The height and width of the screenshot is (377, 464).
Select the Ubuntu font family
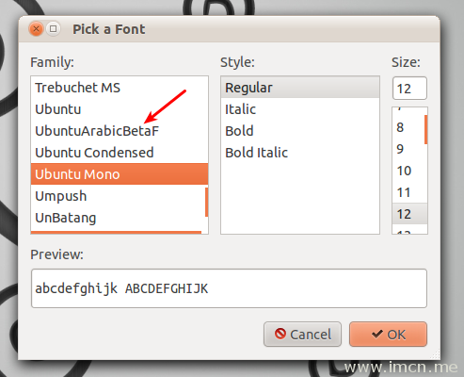pos(120,109)
